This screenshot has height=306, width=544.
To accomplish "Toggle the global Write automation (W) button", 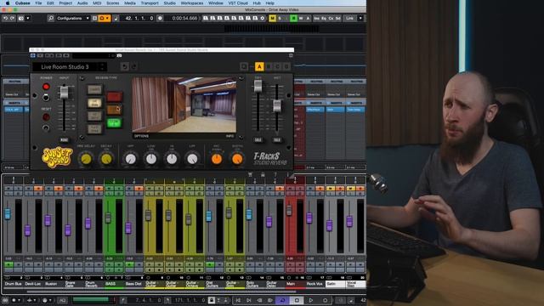I will 301,18.
